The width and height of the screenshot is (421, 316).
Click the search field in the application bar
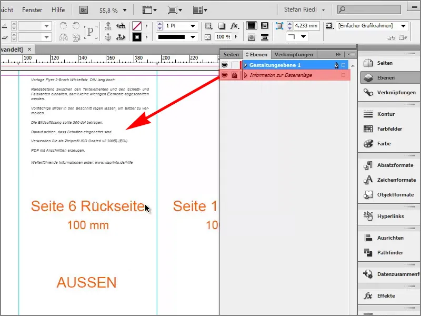pyautogui.click(x=369, y=9)
